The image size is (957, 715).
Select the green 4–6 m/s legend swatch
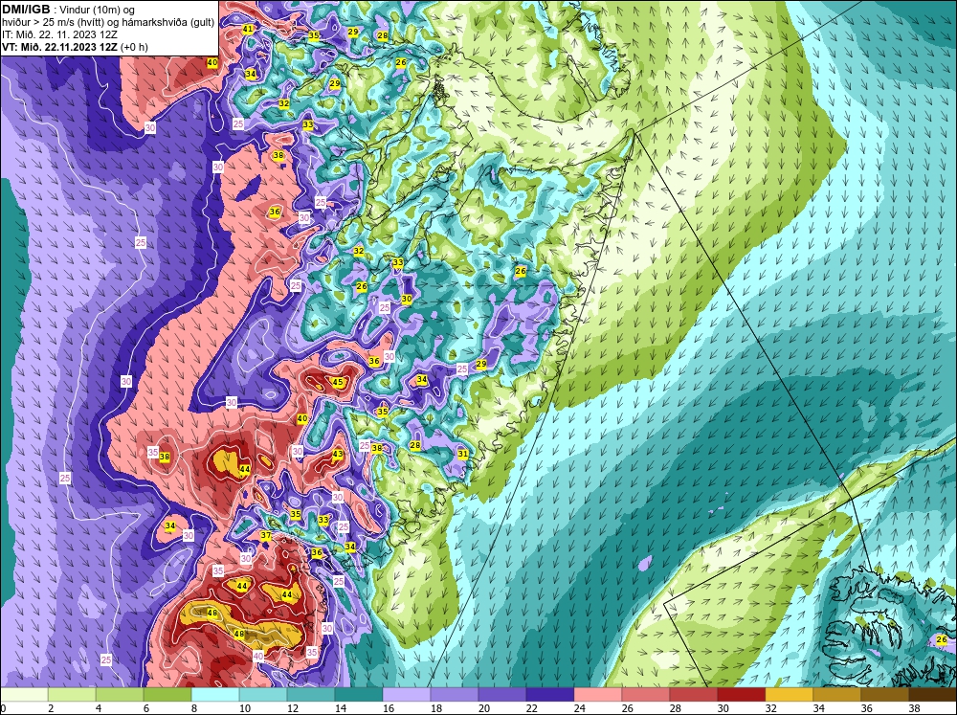120,694
